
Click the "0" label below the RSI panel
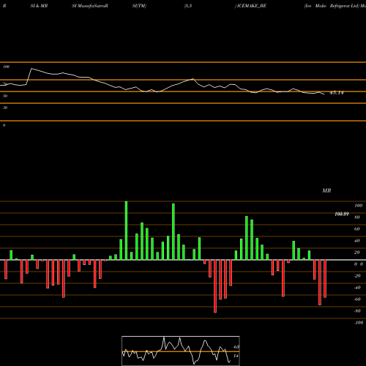tap(4, 125)
